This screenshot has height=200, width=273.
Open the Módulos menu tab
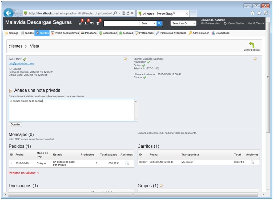click(x=126, y=33)
